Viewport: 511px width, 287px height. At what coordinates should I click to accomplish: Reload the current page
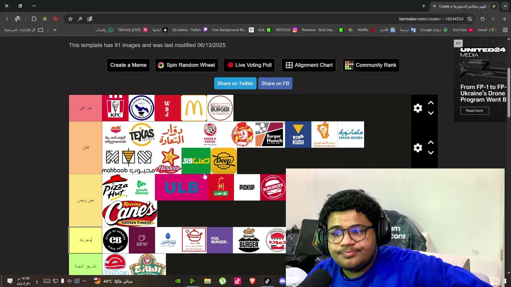482,19
